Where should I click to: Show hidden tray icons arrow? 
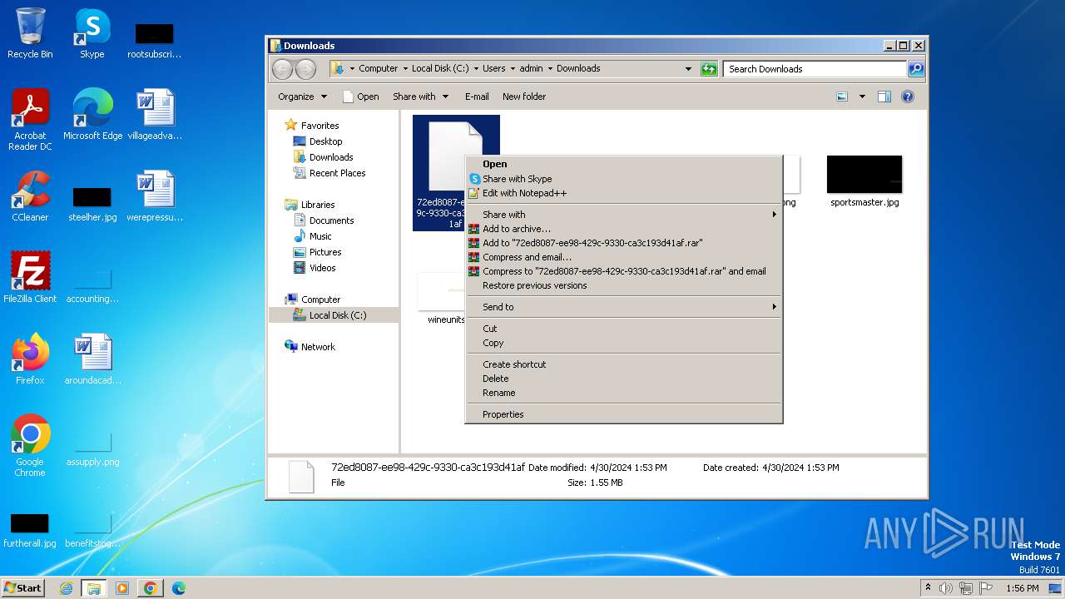(x=929, y=588)
